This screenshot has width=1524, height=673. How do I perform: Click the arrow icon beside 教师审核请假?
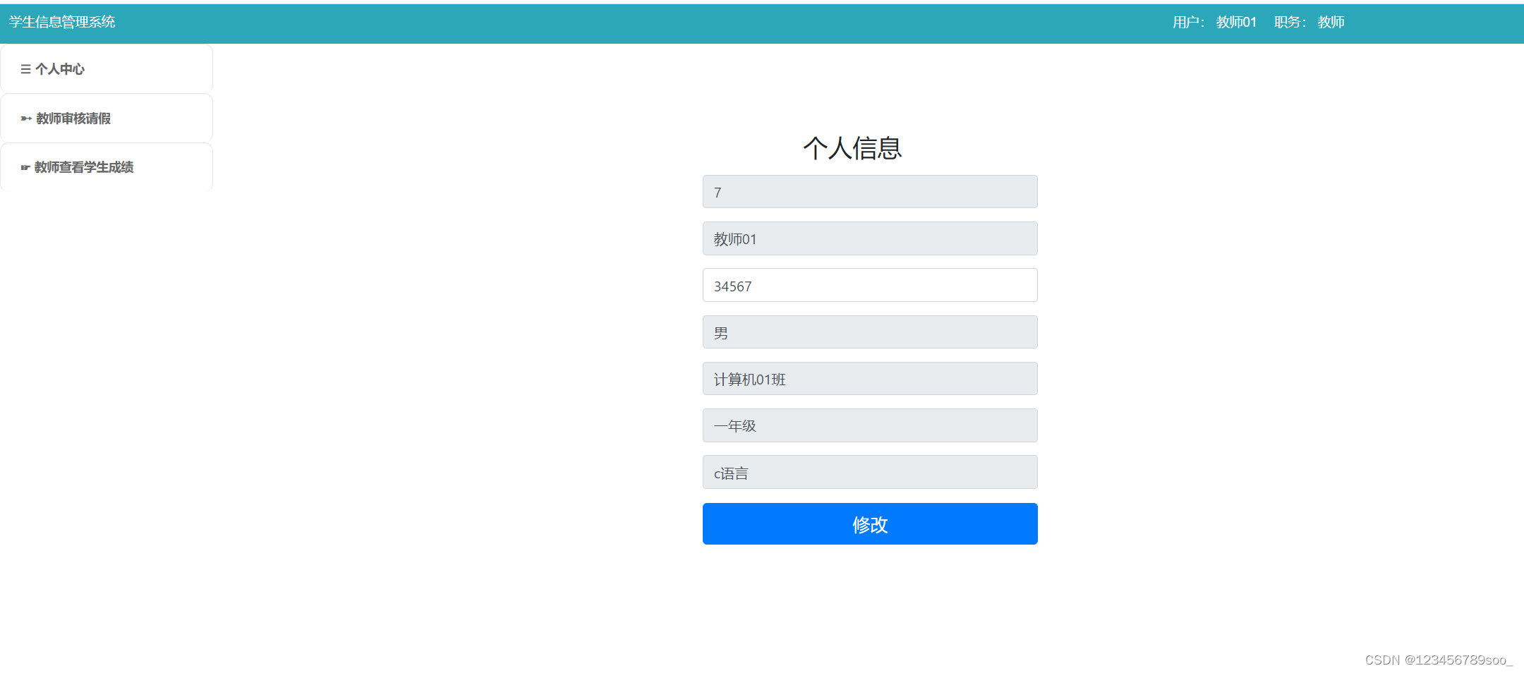tap(26, 119)
